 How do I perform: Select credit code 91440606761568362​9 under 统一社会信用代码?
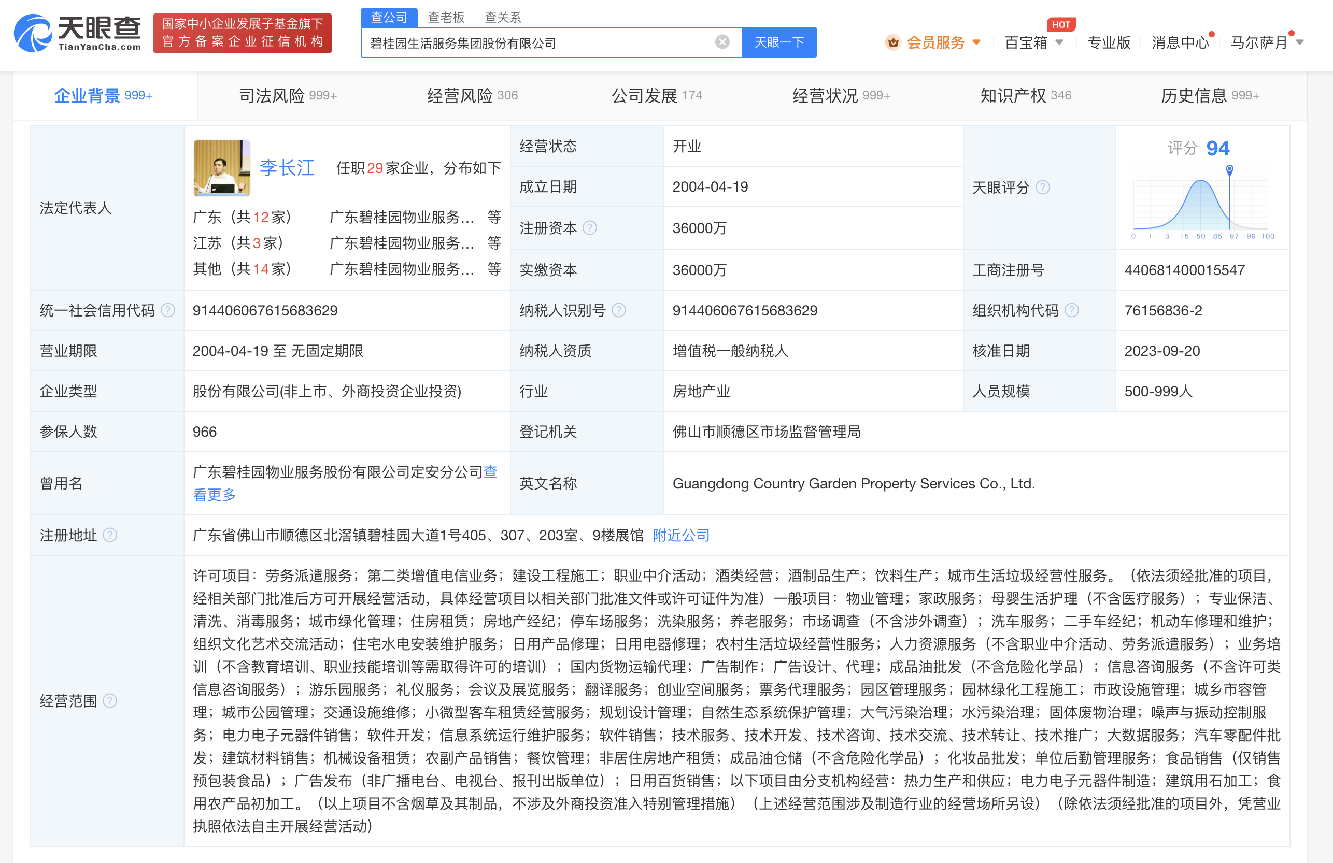click(265, 311)
